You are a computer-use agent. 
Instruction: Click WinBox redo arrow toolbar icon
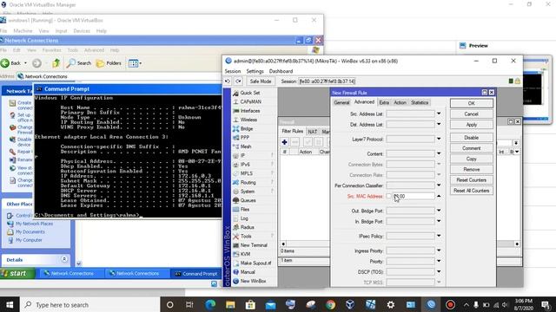point(238,81)
